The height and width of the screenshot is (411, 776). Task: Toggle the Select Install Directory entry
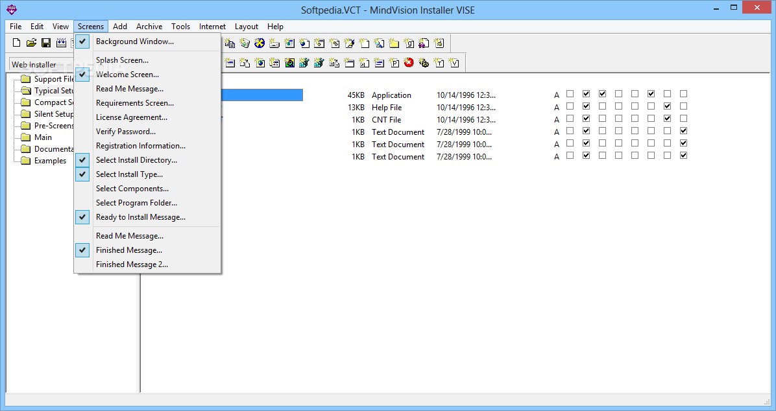[147, 160]
